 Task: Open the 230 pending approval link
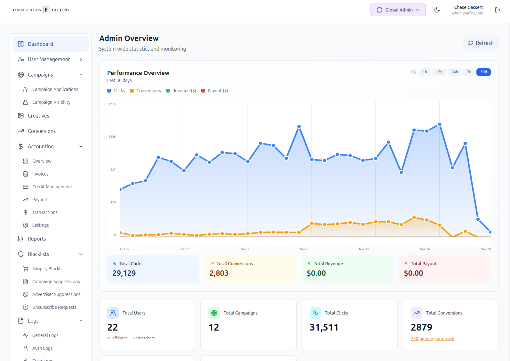tap(432, 339)
